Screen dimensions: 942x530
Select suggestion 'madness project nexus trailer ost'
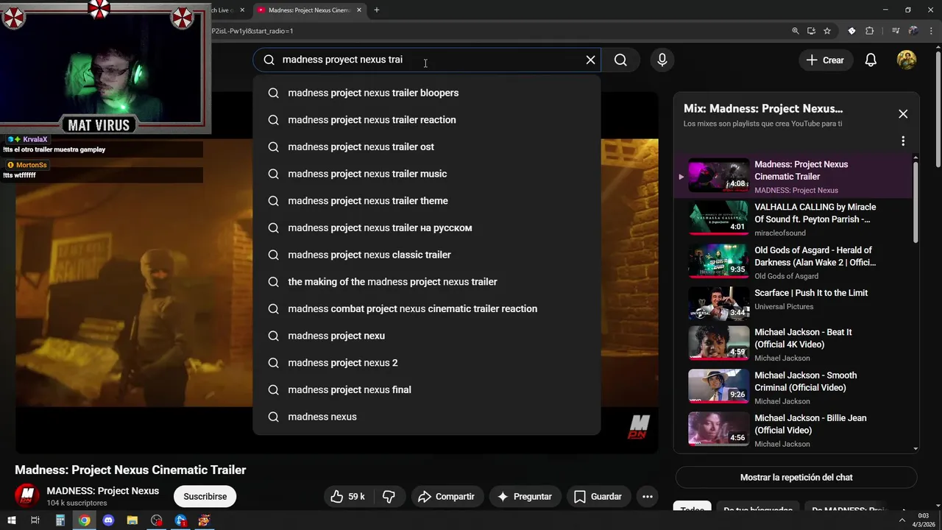427,146
